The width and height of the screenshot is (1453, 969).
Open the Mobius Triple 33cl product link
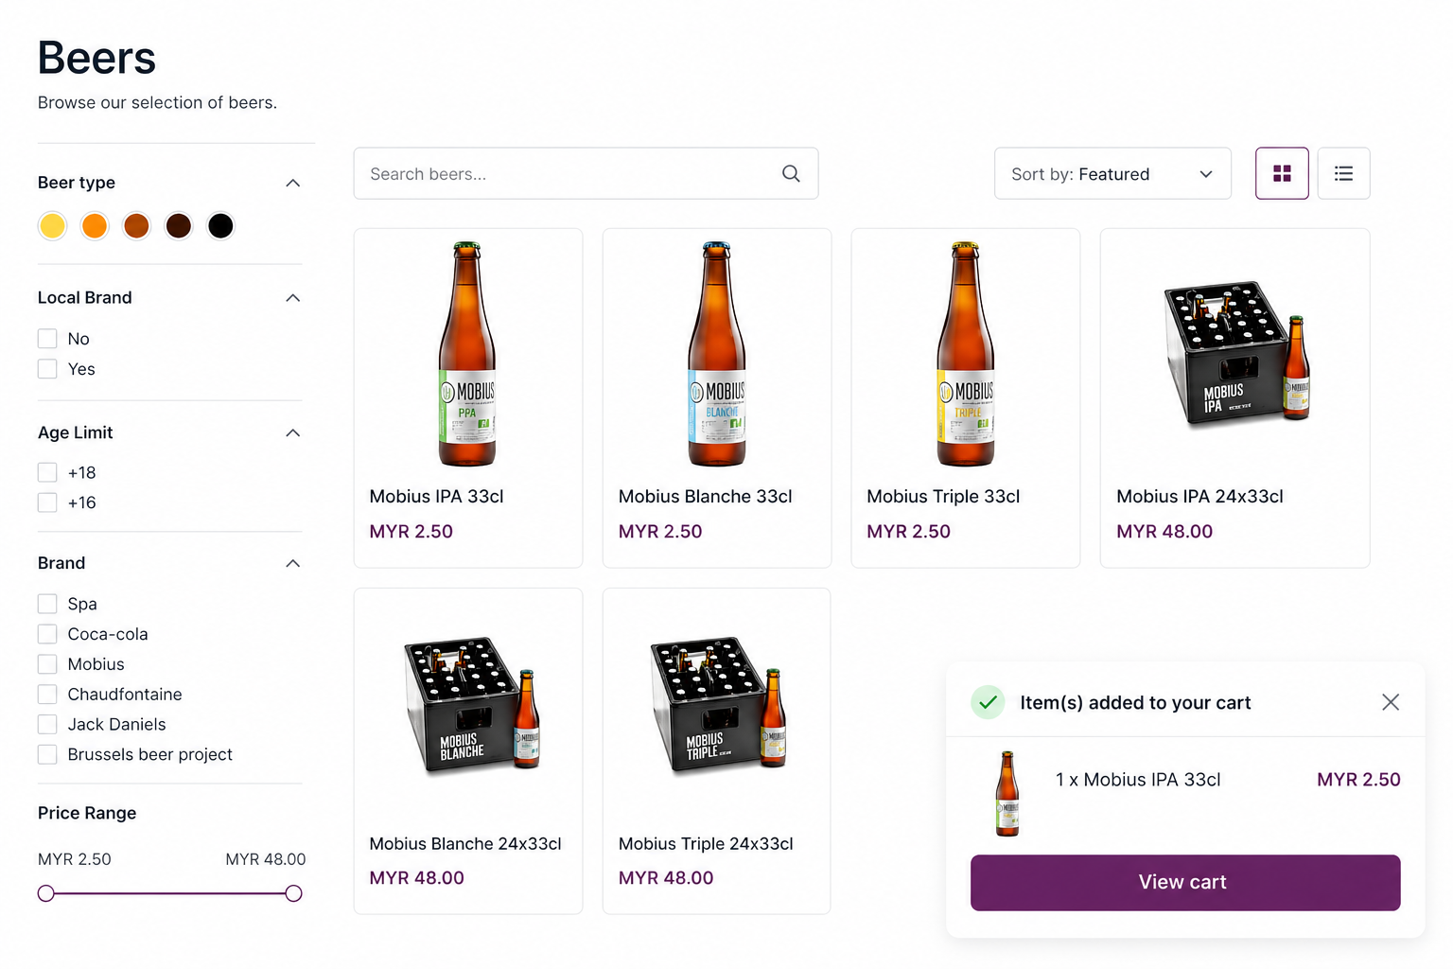[x=943, y=497]
